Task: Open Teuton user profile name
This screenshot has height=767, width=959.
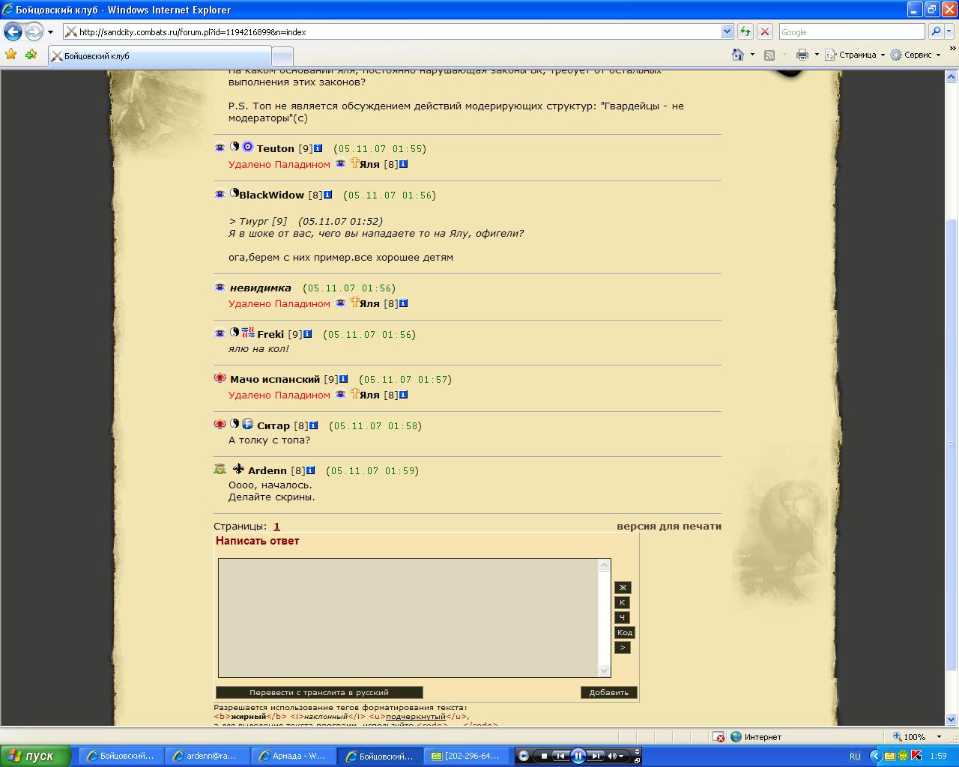Action: [x=275, y=148]
